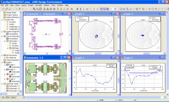Select Graph 2 in the project tree

(x=12, y=70)
